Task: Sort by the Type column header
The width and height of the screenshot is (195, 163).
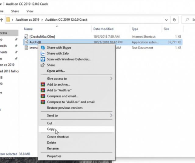Action: 135,29
